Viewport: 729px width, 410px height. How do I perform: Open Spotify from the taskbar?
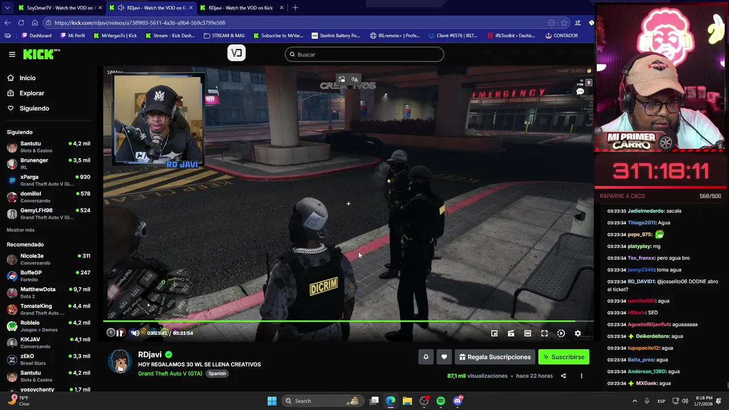tap(441, 401)
